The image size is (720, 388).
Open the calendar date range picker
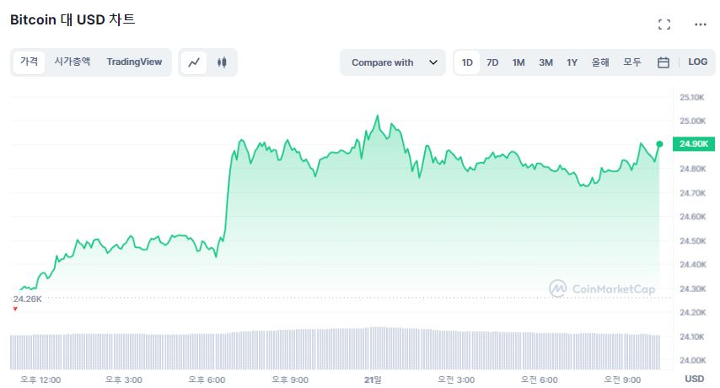664,62
